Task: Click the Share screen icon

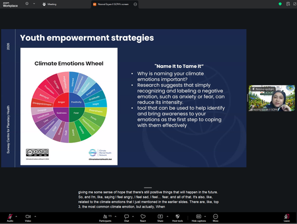Action: tap(159, 216)
